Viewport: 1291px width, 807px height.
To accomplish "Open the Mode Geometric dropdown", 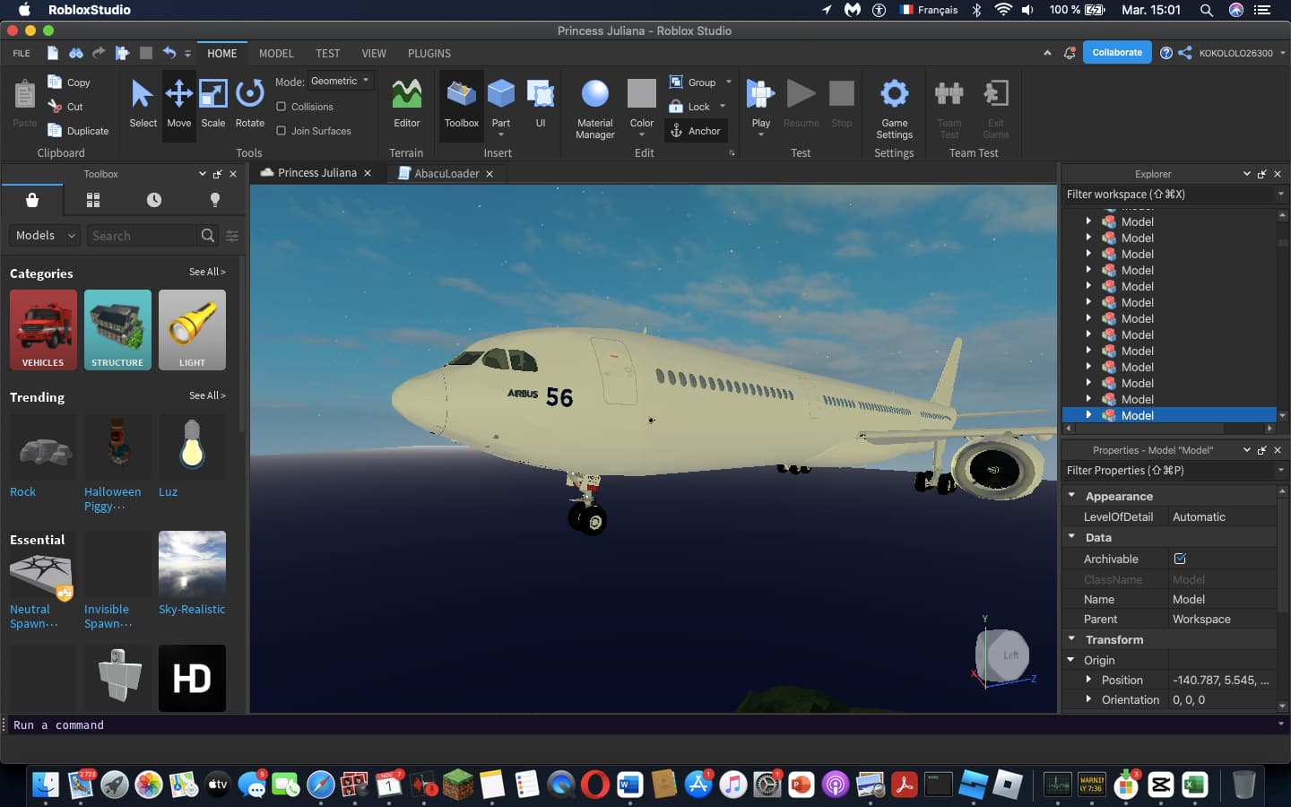I will click(x=341, y=82).
